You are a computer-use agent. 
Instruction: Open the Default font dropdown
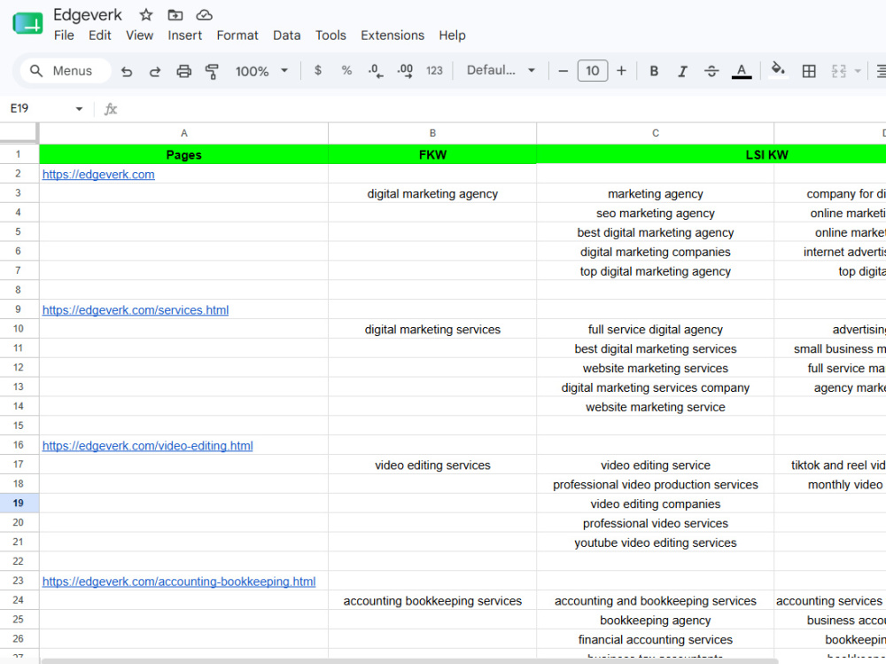pos(501,71)
